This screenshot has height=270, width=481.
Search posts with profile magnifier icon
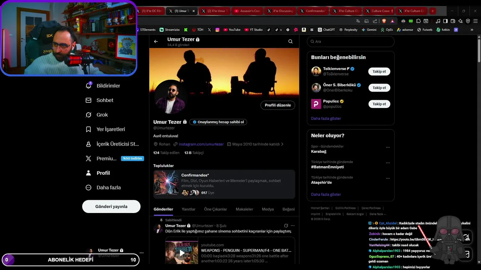pos(290,42)
